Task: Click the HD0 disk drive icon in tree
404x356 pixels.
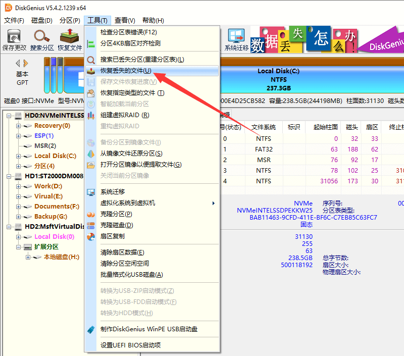Action: (18, 116)
